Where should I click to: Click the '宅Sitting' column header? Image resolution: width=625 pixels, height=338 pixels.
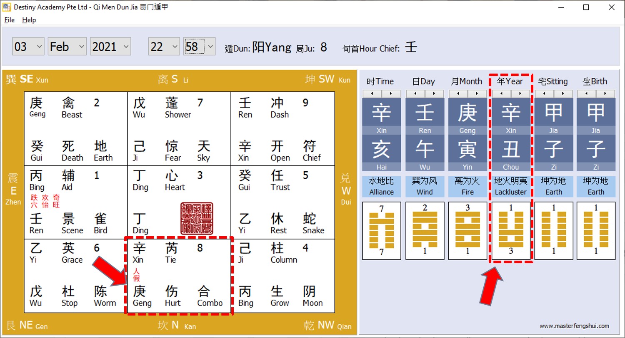click(x=553, y=81)
